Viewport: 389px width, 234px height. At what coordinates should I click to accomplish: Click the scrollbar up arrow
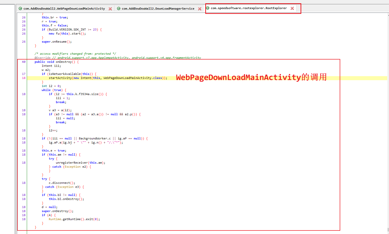coord(388,15)
